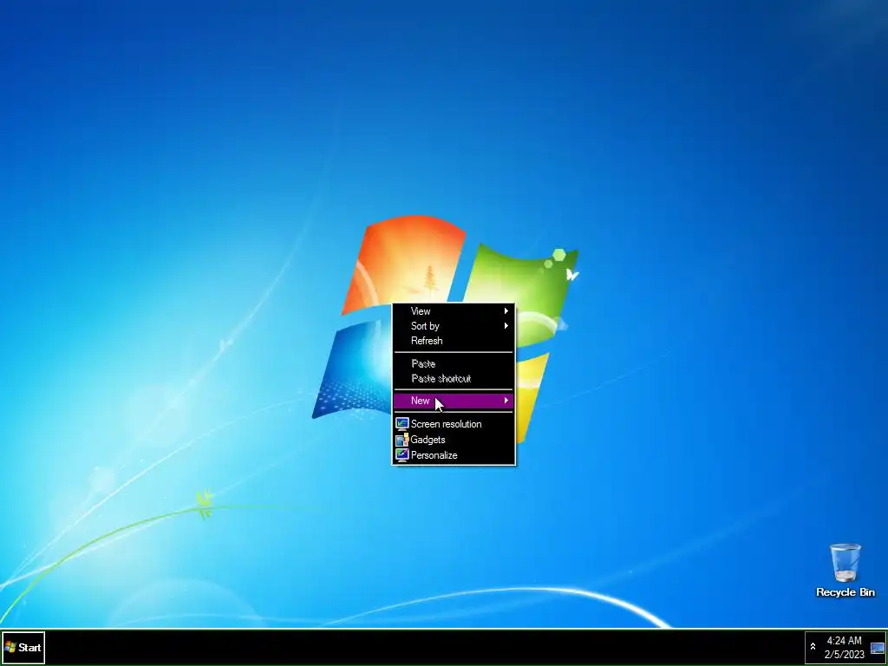Choose Personalize from the context menu

point(454,454)
